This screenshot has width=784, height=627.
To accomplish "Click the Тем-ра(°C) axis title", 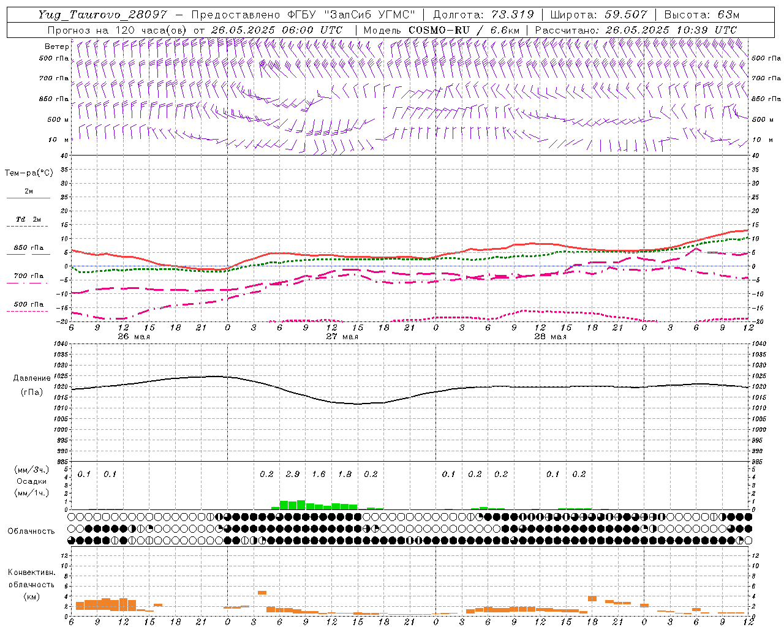I will [x=29, y=173].
